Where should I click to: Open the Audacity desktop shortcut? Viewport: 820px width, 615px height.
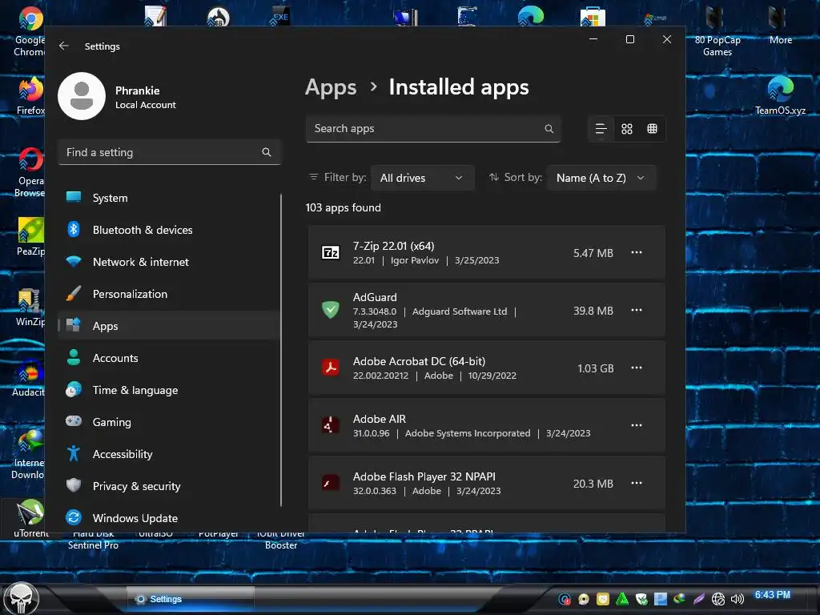29,378
